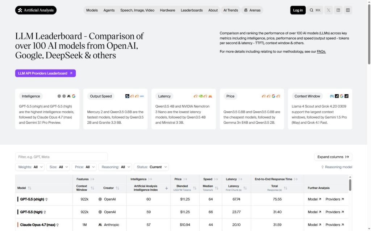Open Providers link for Claude Opus 4.7
This screenshot has width=371, height=231.
click(334, 225)
